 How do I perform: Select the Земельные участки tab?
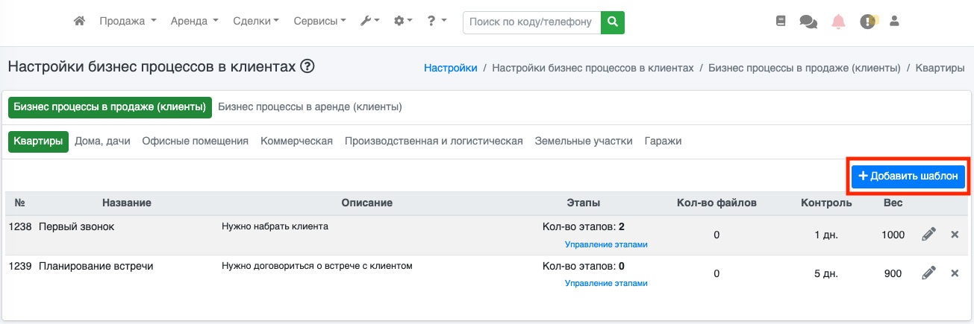point(583,141)
